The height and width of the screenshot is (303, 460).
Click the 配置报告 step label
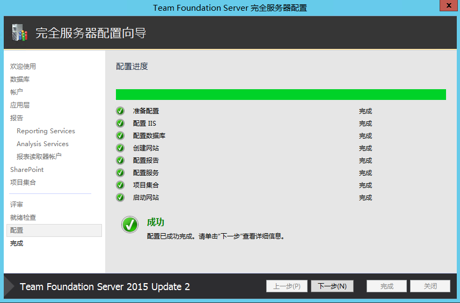click(x=146, y=160)
